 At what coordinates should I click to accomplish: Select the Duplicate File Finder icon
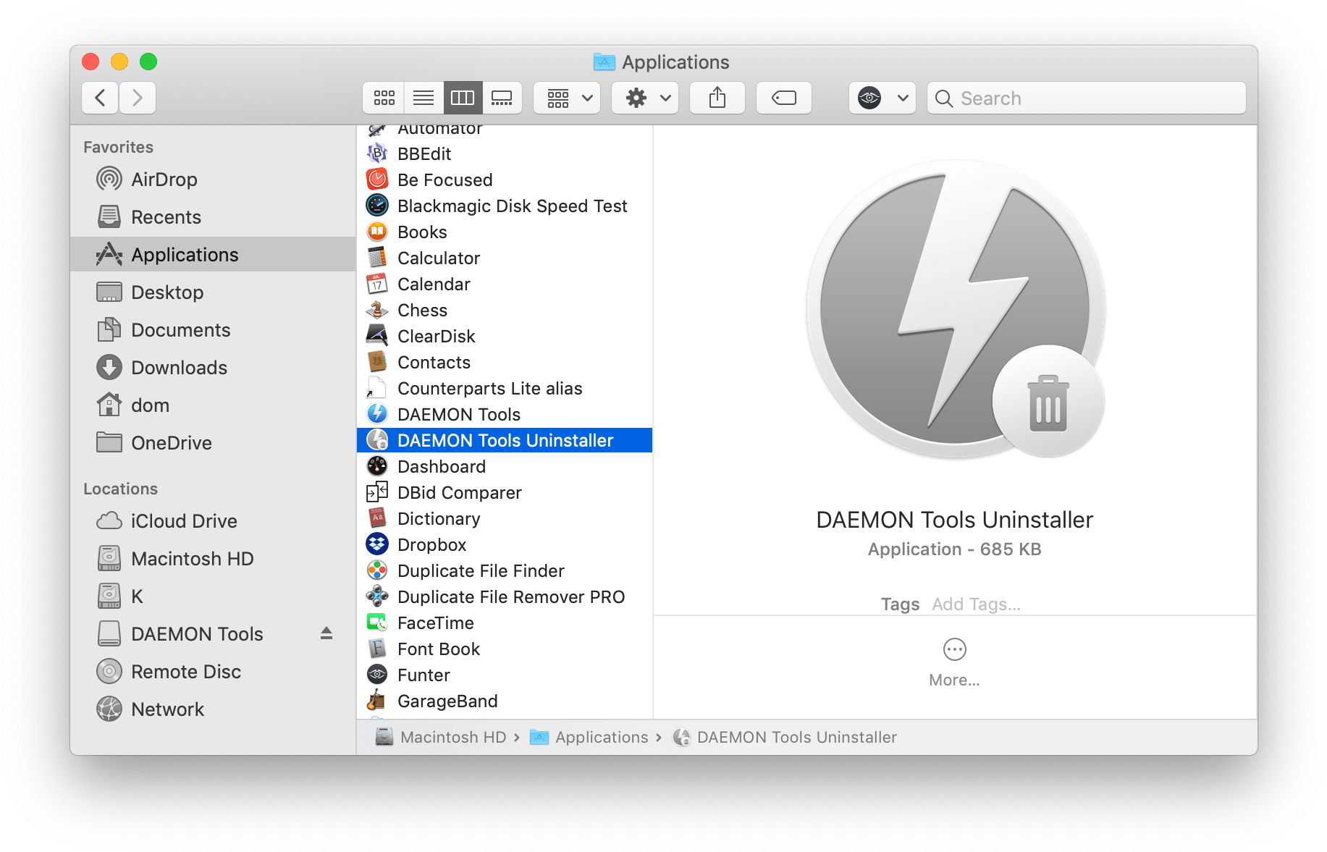(x=377, y=570)
